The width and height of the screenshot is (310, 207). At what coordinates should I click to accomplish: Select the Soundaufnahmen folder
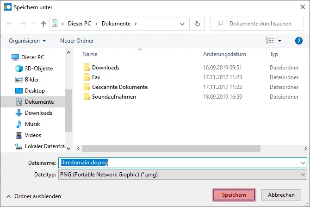[114, 97]
